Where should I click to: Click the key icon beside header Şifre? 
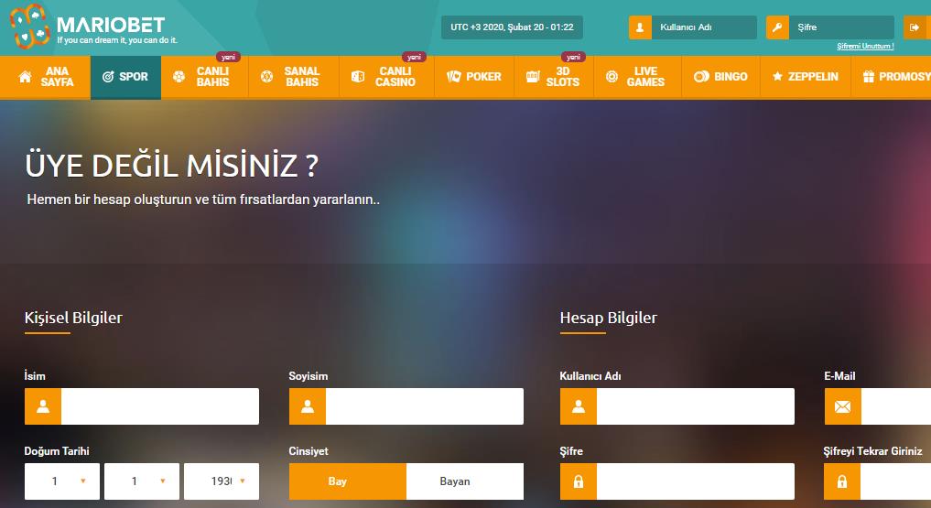[777, 27]
